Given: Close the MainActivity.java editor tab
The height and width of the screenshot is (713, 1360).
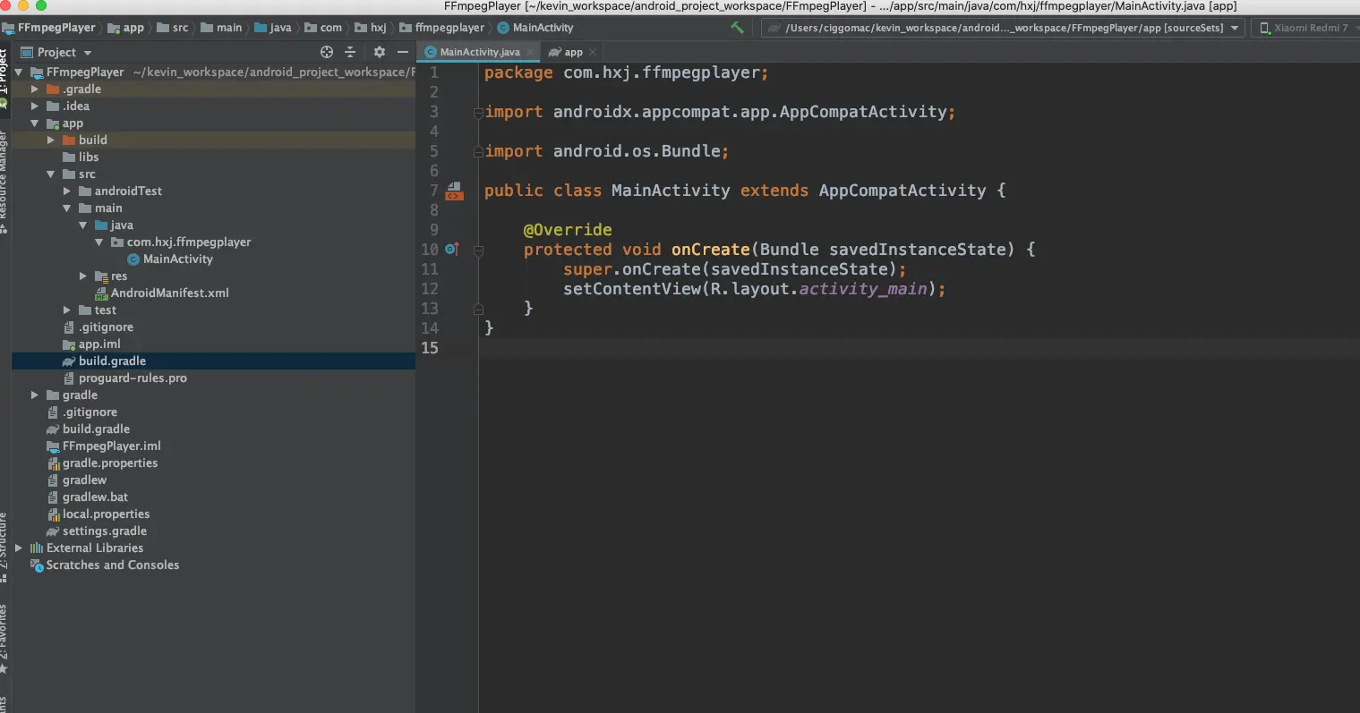Looking at the screenshot, I should (x=531, y=52).
